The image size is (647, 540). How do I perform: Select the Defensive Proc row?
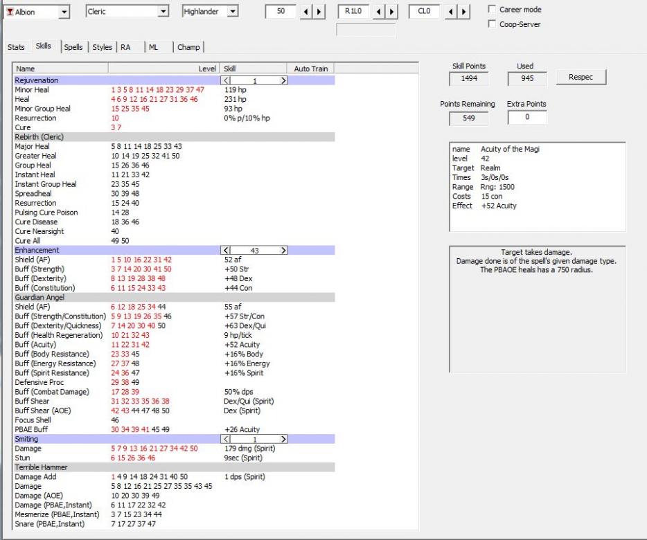174,383
